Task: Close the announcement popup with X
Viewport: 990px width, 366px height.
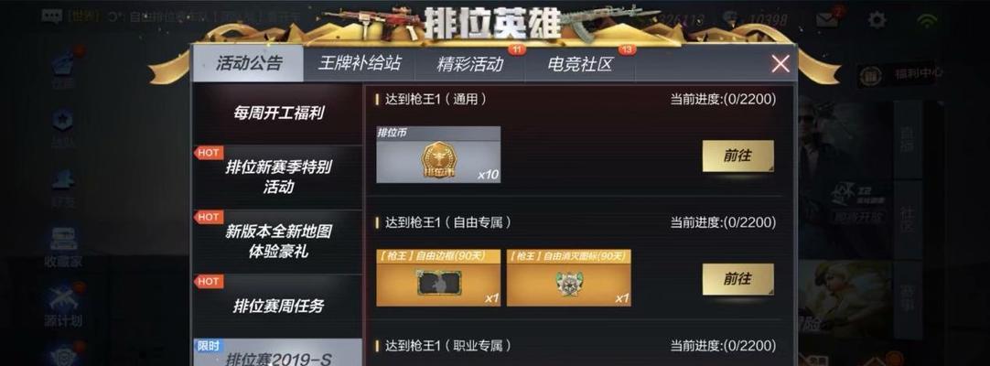Action: [780, 64]
